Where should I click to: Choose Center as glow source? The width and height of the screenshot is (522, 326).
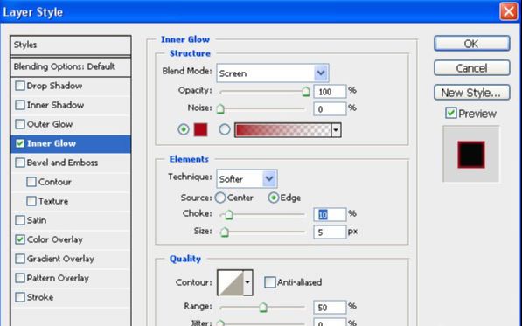[220, 198]
